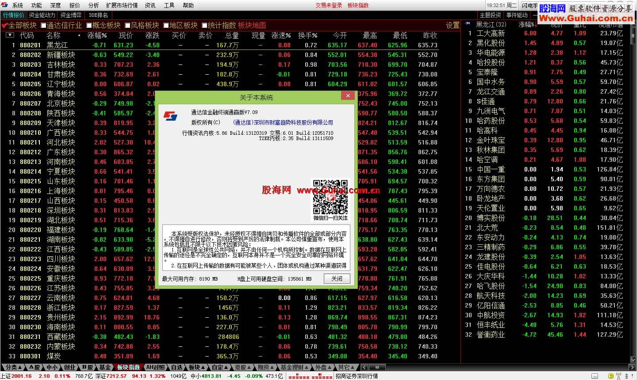Screen dimensions: 637x380
Task: Click the 设置 button above the table
Action: click(453, 25)
